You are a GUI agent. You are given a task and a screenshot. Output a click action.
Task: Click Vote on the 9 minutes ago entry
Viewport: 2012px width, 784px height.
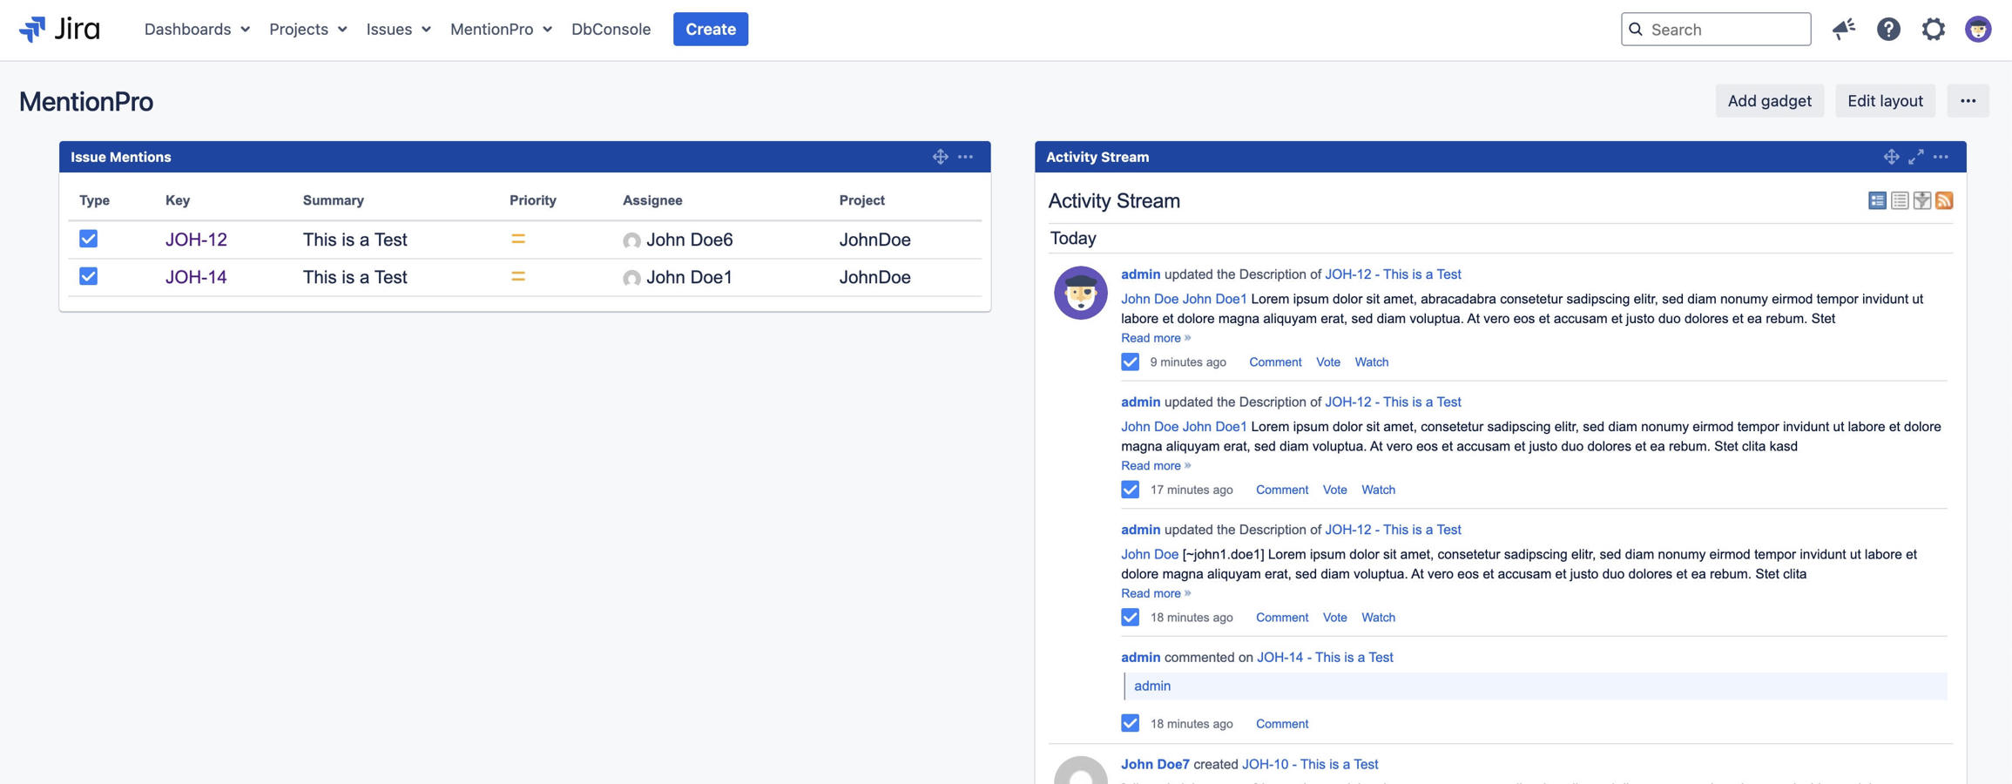[1327, 362]
